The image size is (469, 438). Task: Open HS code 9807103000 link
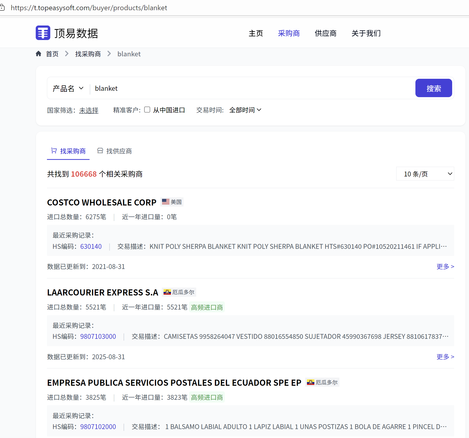(x=98, y=336)
